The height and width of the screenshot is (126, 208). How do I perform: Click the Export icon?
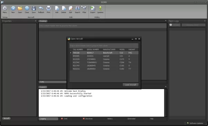93,8
